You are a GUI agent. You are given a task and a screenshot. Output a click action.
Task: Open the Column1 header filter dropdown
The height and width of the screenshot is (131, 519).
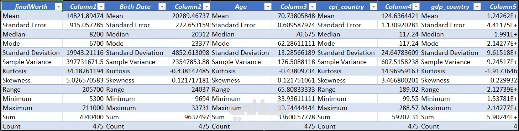pos(101,7)
